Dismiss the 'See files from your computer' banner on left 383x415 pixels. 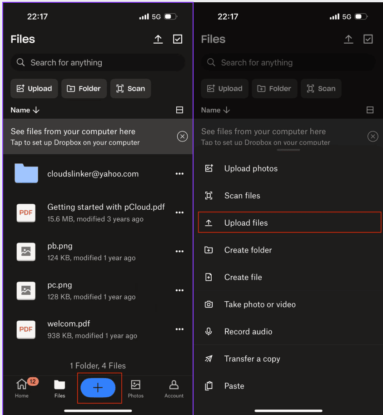click(x=182, y=137)
